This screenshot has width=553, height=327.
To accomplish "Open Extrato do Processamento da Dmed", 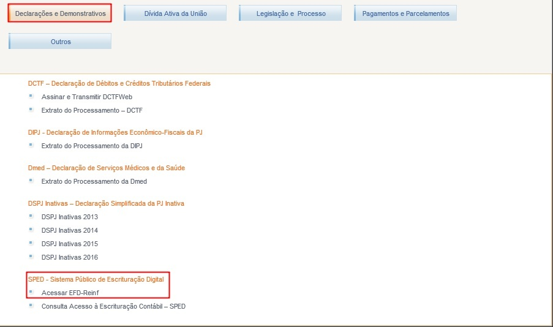I will tap(94, 181).
